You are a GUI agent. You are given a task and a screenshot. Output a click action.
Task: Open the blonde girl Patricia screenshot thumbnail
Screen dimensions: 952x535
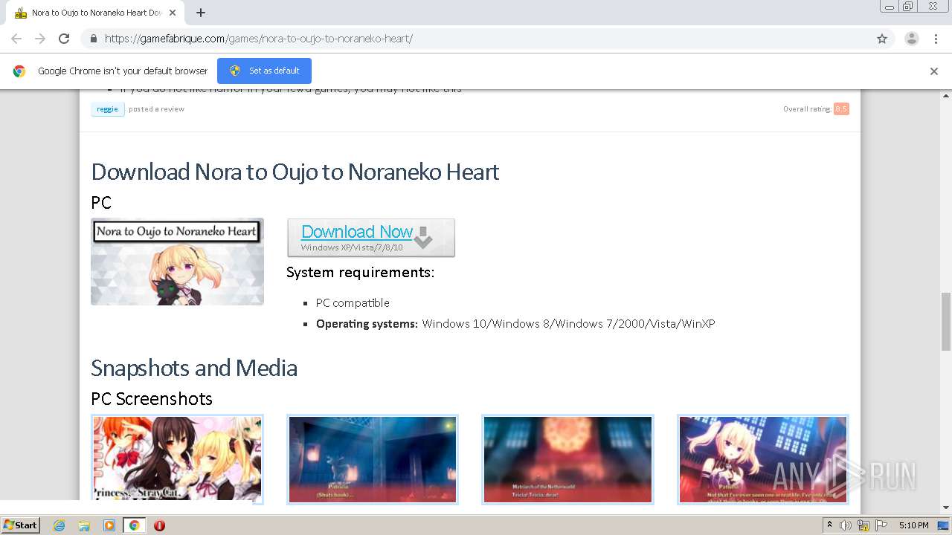pyautogui.click(x=763, y=459)
